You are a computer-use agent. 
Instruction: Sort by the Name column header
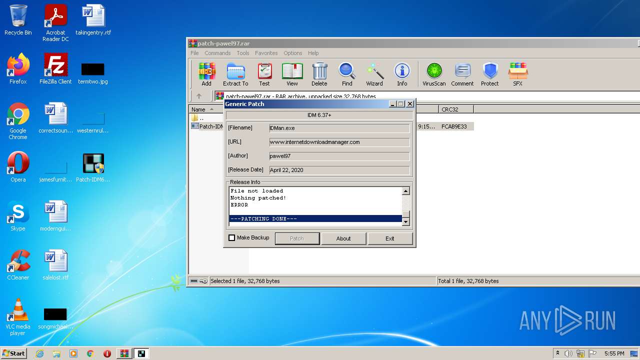(206, 109)
